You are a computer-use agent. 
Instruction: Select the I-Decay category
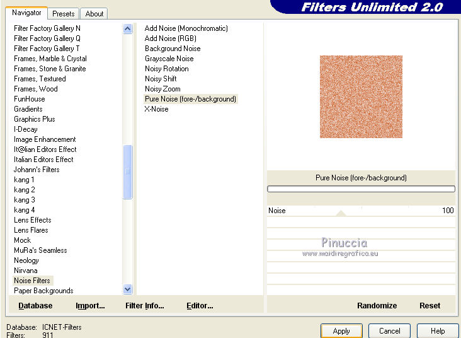[26, 129]
